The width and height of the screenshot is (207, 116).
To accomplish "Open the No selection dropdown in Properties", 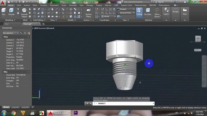I will click(11, 33).
